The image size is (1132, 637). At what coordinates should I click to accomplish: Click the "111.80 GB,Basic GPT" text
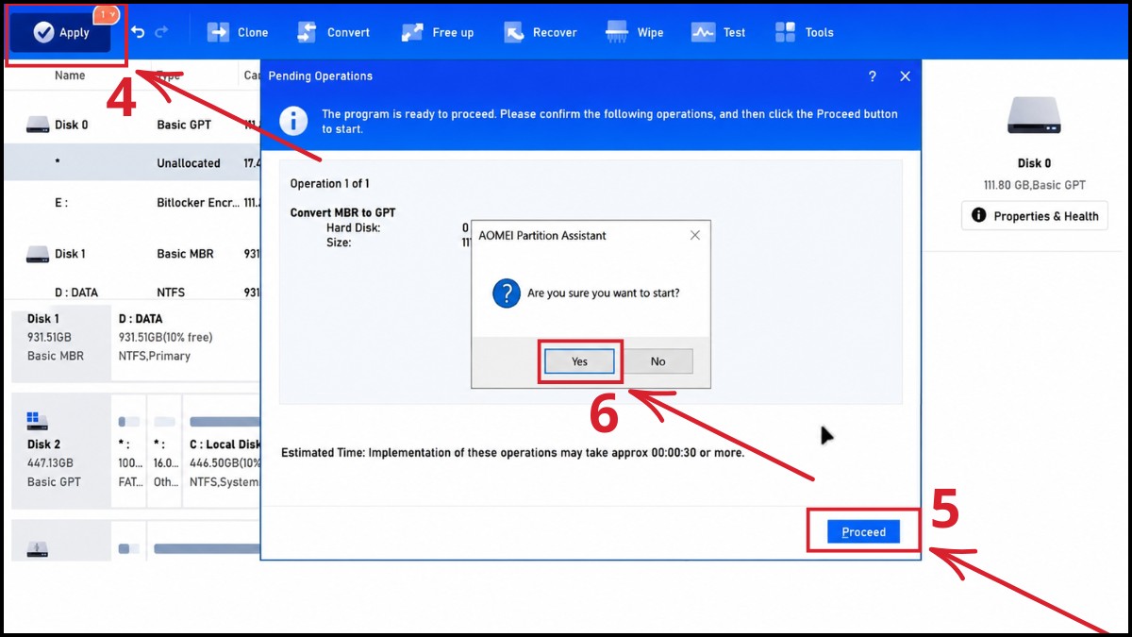[x=1034, y=186]
